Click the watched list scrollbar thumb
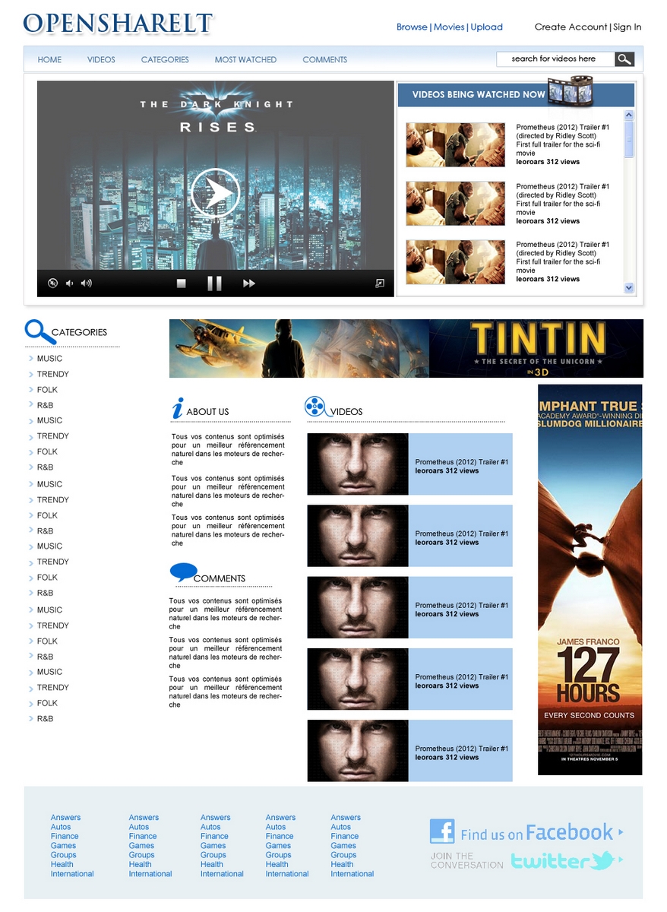 click(x=629, y=139)
